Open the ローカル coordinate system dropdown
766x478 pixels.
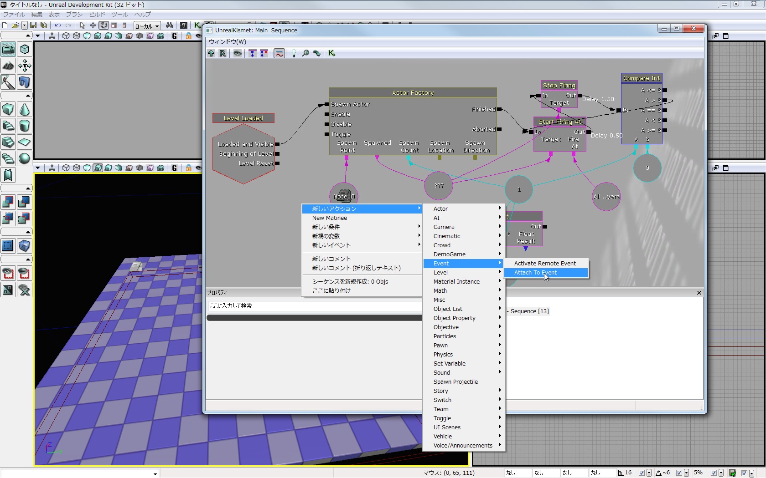[x=147, y=26]
